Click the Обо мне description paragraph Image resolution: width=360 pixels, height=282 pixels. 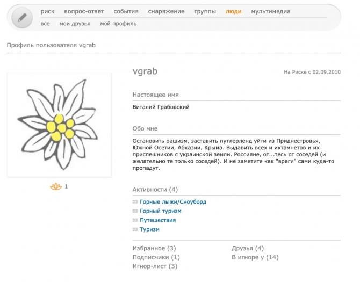(233, 154)
